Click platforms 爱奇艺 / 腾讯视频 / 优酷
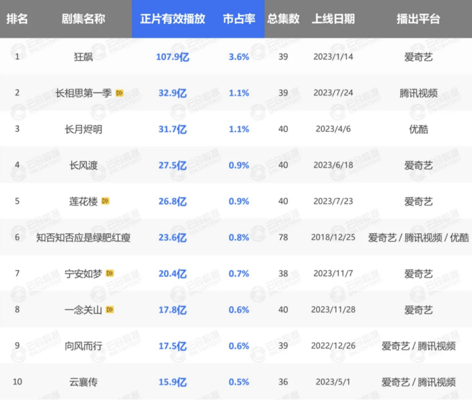The height and width of the screenshot is (400, 472). click(419, 237)
